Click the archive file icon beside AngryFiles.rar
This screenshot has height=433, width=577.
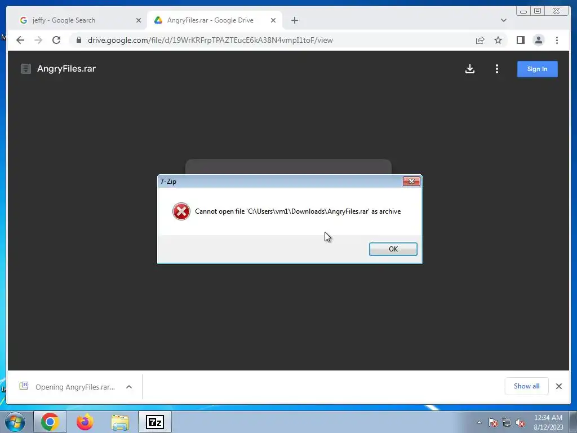click(26, 68)
